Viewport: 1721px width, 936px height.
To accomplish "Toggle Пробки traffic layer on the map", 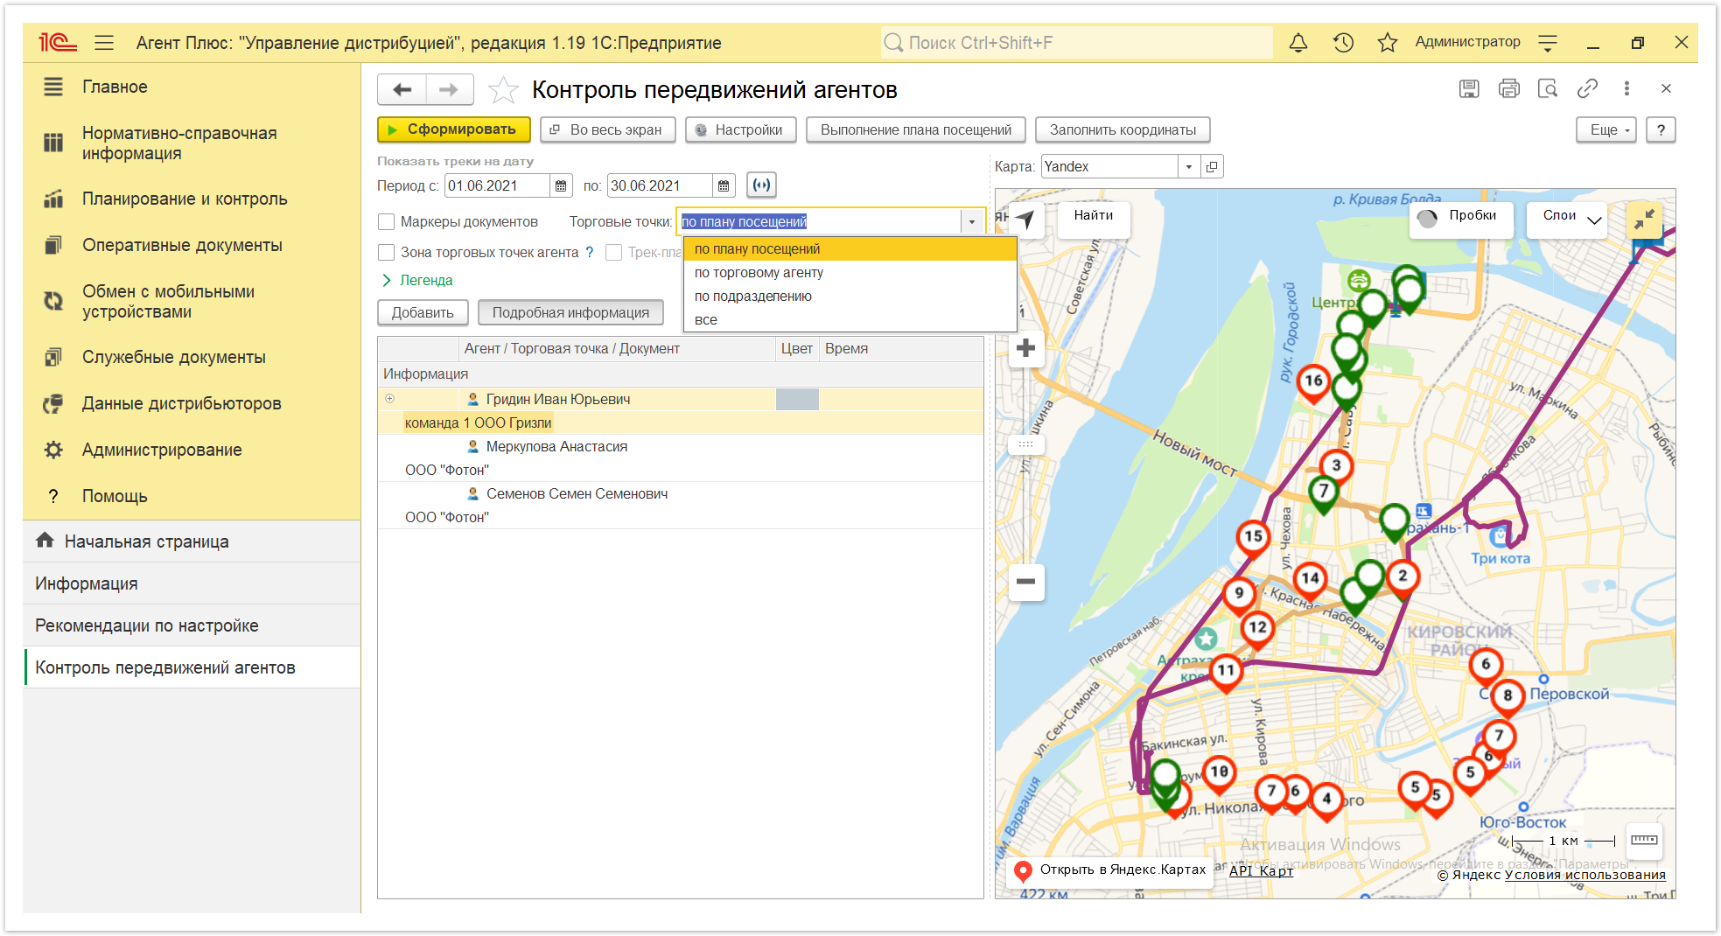I will tap(1461, 217).
